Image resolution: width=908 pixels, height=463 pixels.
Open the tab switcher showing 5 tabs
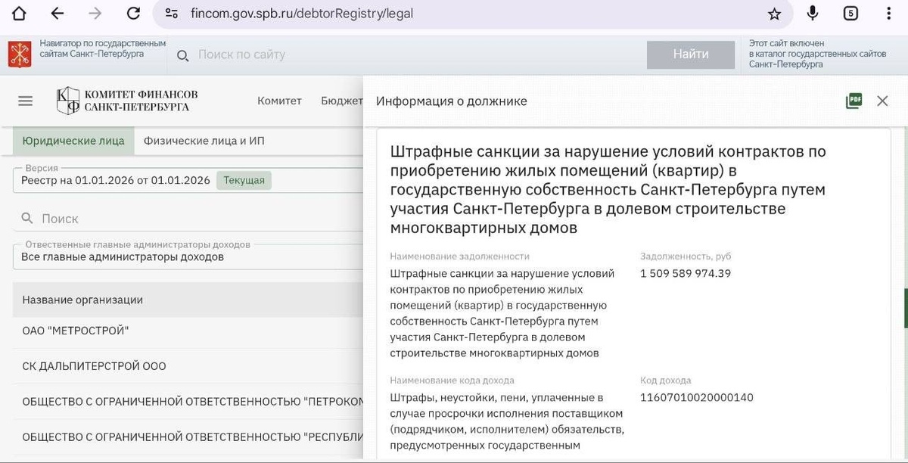click(850, 14)
